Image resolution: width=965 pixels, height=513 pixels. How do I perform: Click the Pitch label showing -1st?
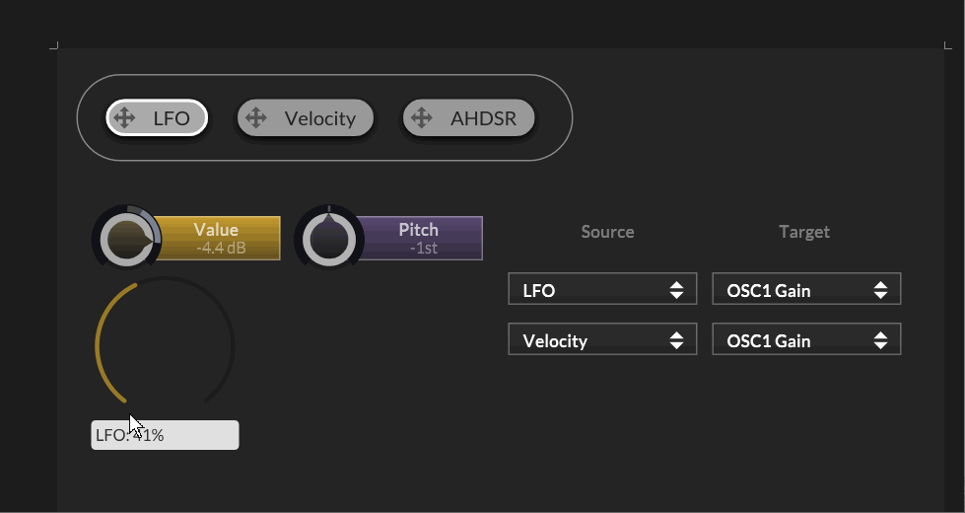(418, 239)
